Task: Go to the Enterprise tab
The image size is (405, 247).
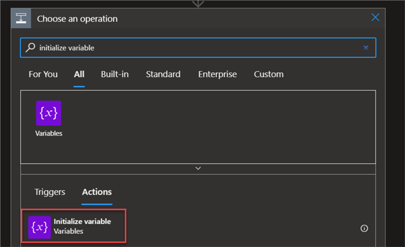Action: click(217, 74)
